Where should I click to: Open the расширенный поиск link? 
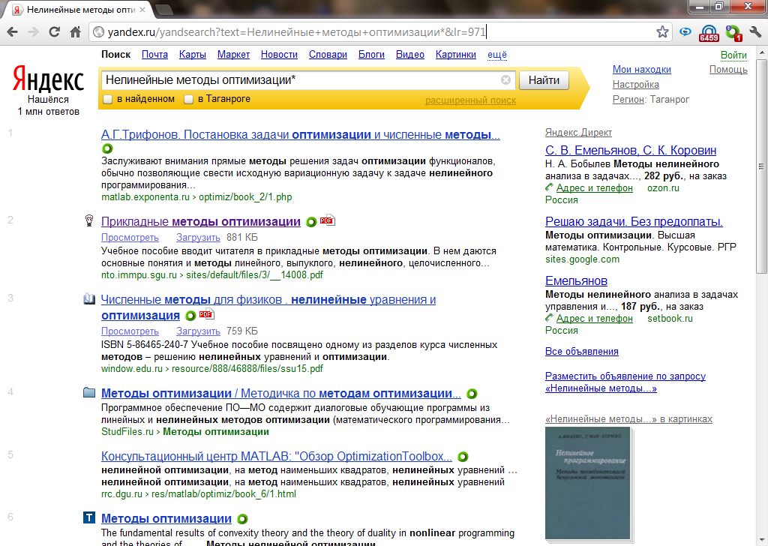[x=470, y=100]
